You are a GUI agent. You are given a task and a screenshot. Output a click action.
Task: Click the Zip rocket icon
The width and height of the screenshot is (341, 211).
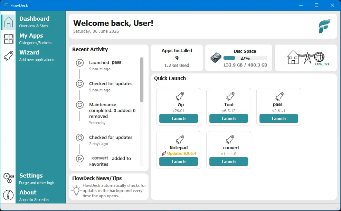point(180,97)
